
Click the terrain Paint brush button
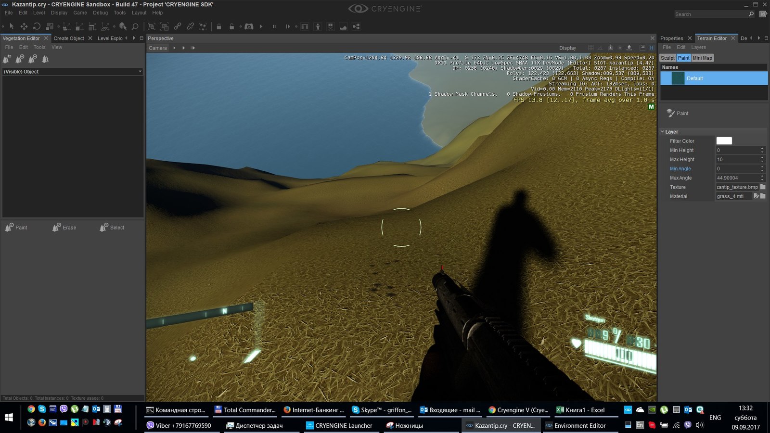tap(678, 113)
